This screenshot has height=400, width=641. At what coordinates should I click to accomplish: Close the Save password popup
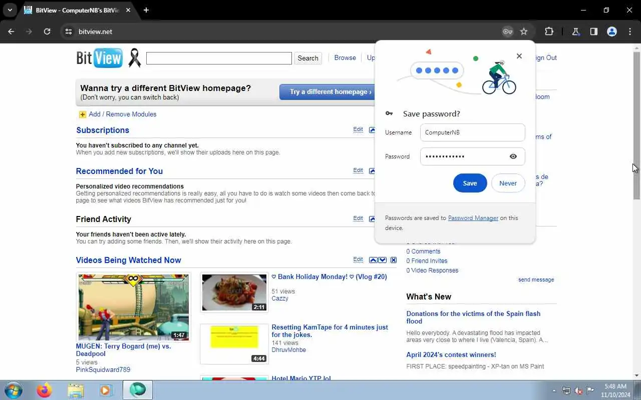(519, 56)
